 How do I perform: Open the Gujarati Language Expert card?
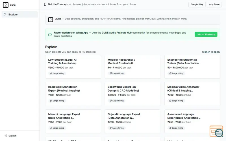[132, 122]
